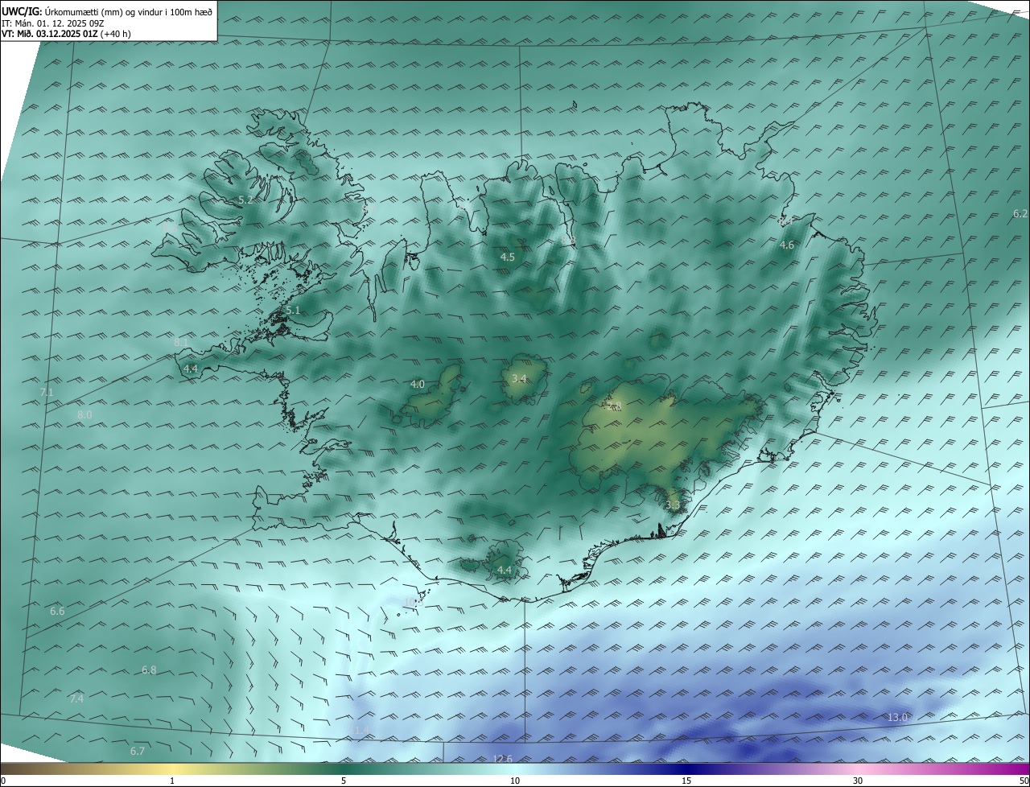
Task: Click the 7.1 value label on the map
Action: [47, 392]
